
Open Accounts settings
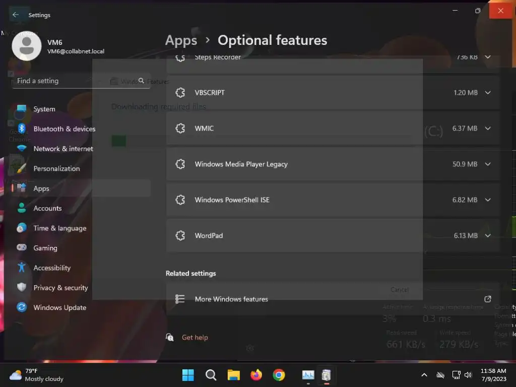[x=81, y=208]
